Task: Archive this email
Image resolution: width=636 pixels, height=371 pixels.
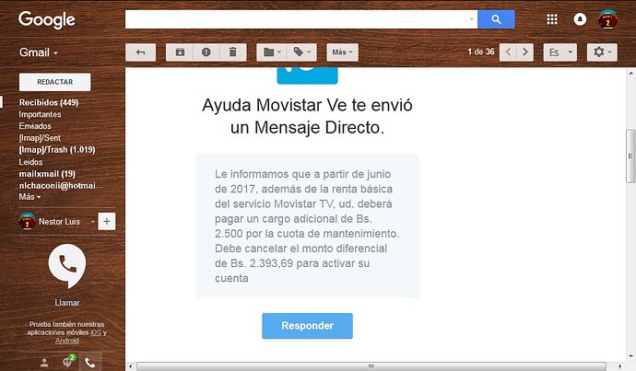Action: [x=180, y=52]
